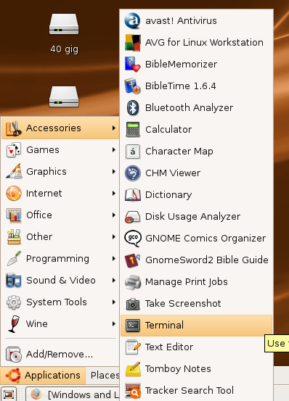Click the Calculator icon
289x401 pixels.
(x=133, y=129)
